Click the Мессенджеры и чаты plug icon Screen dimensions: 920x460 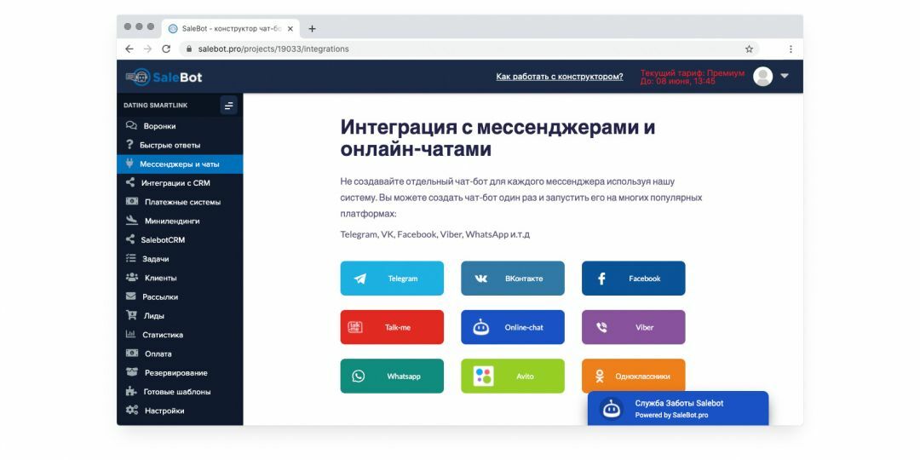pos(129,164)
